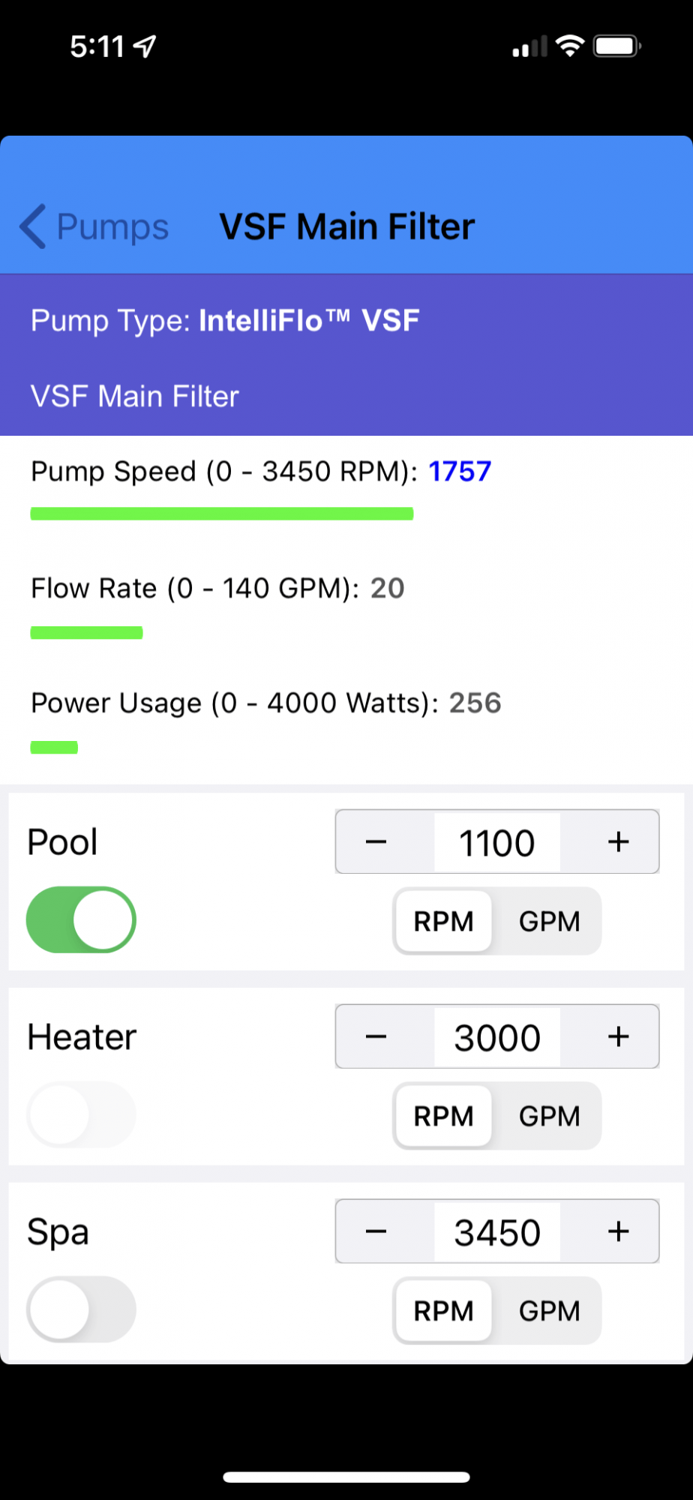The height and width of the screenshot is (1500, 693).
Task: Decrease Spa speed with minus button
Action: point(376,1231)
